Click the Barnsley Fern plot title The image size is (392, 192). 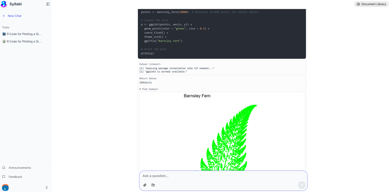pos(197,96)
